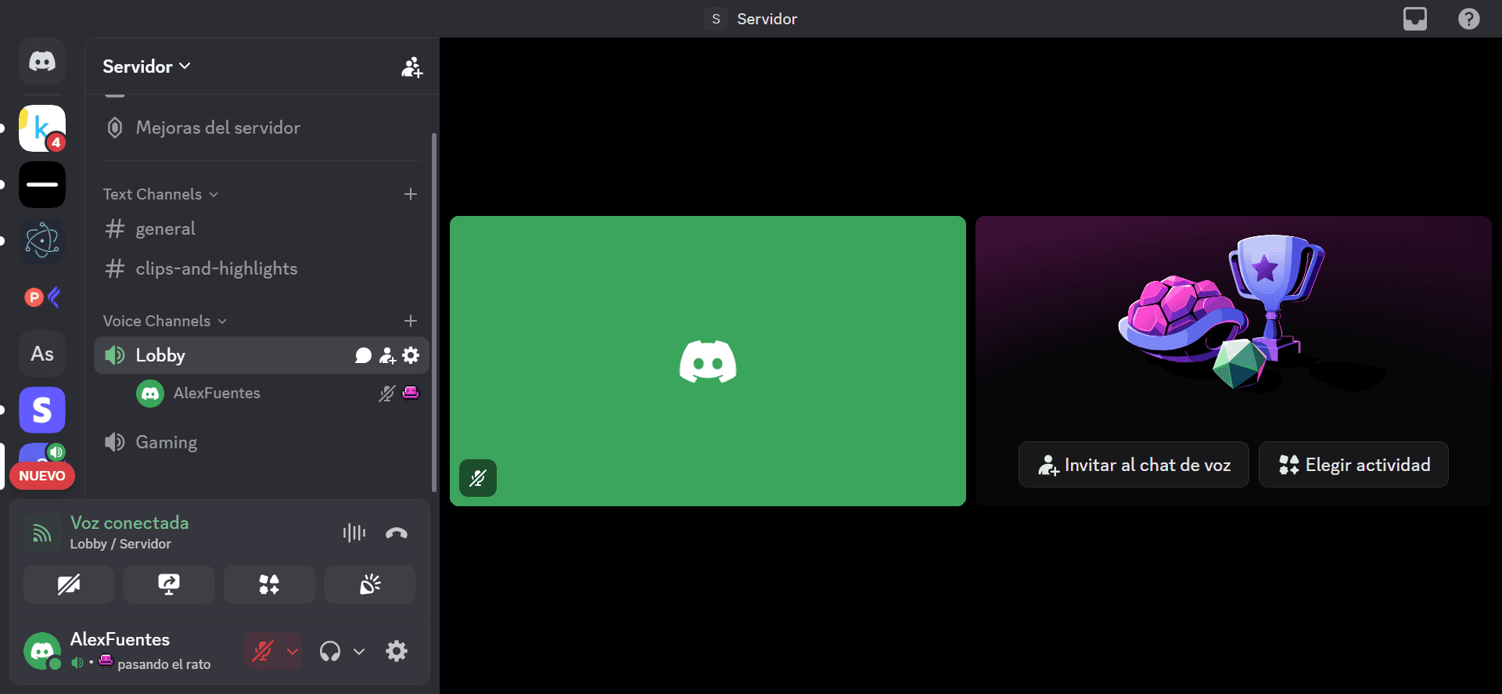Select the purple S server icon
The width and height of the screenshot is (1502, 694).
point(42,410)
